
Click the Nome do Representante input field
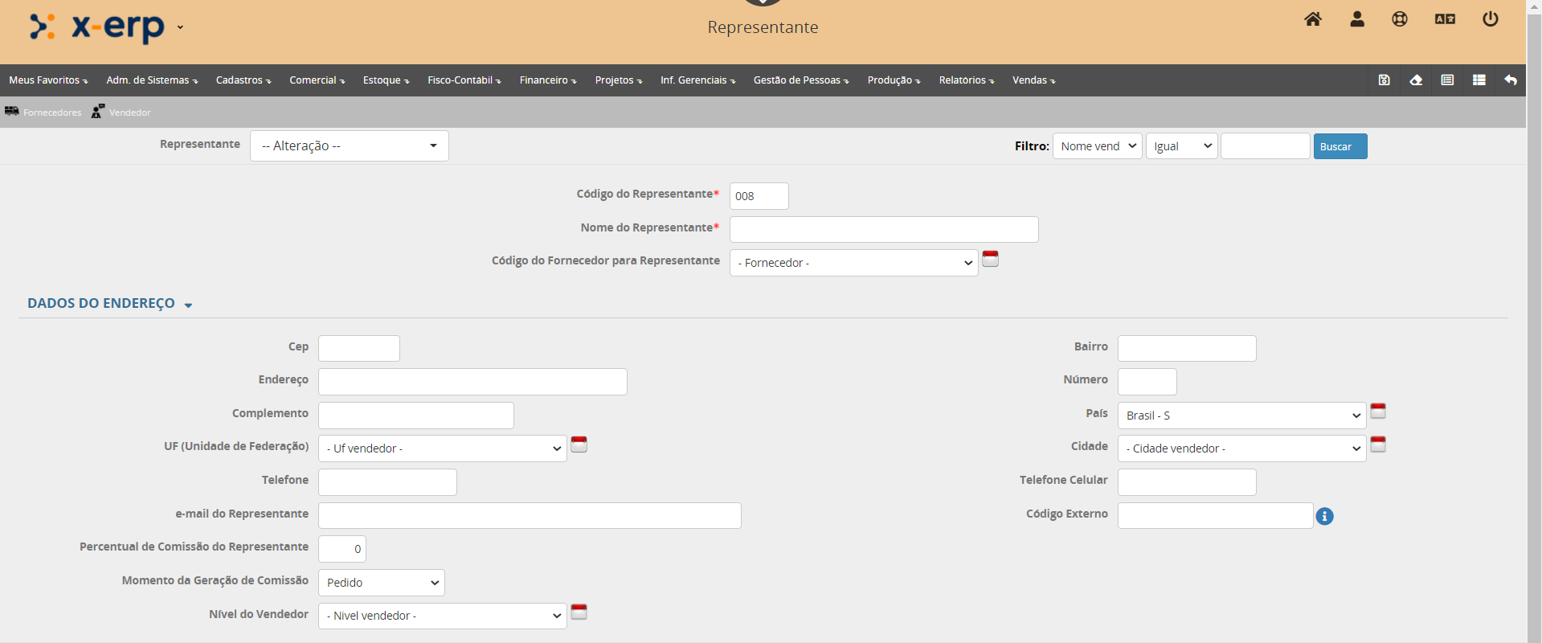(883, 230)
